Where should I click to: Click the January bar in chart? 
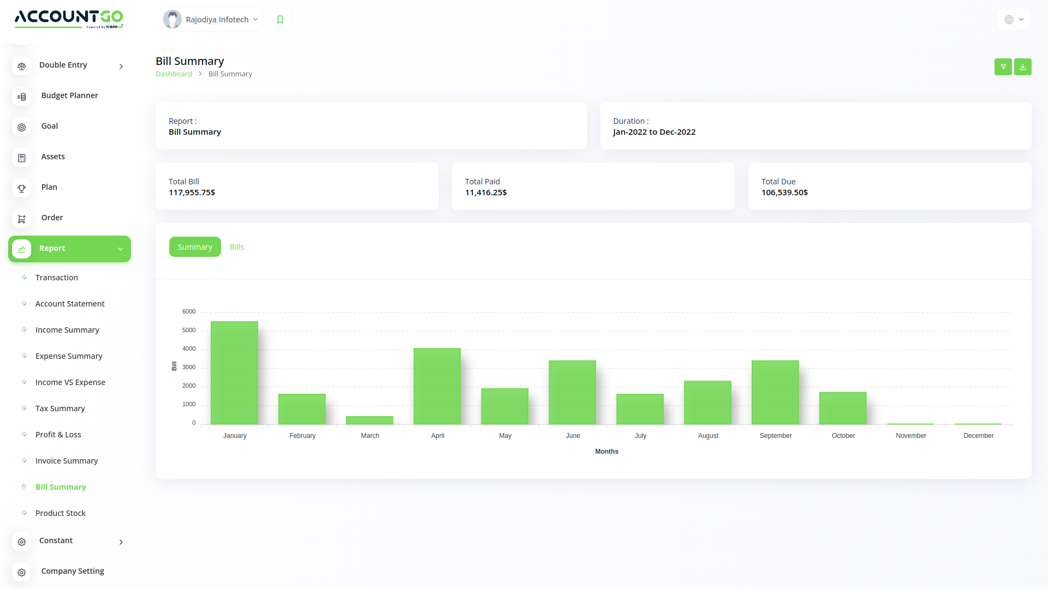tap(234, 372)
